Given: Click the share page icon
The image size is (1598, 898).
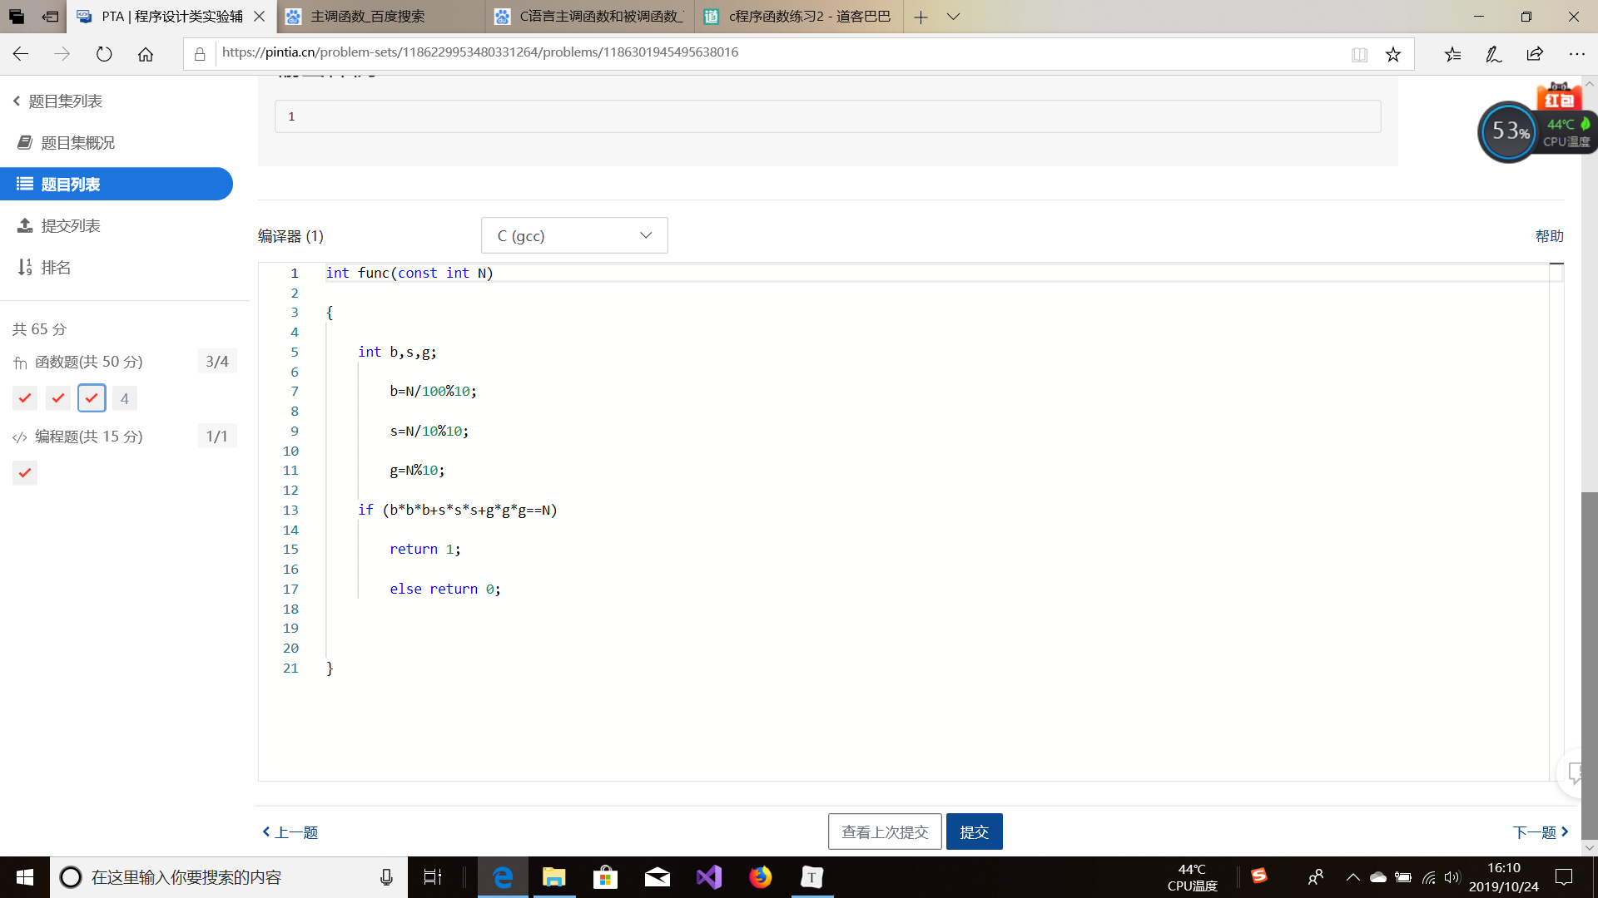Looking at the screenshot, I should tap(1535, 54).
